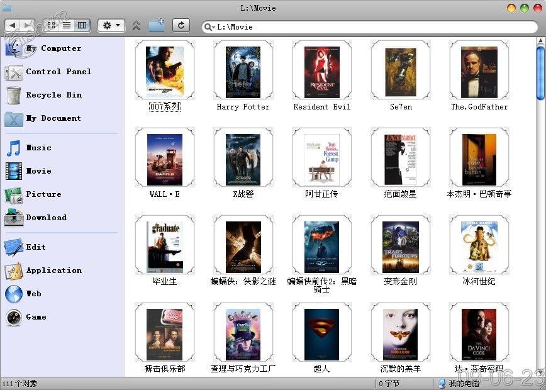Viewport: 546px width, 390px height.
Task: Select 蝙蝠侠前传2：黑暗骑士 folder
Action: pyautogui.click(x=322, y=245)
